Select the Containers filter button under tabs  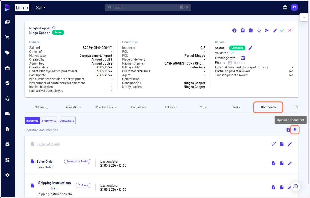click(67, 121)
